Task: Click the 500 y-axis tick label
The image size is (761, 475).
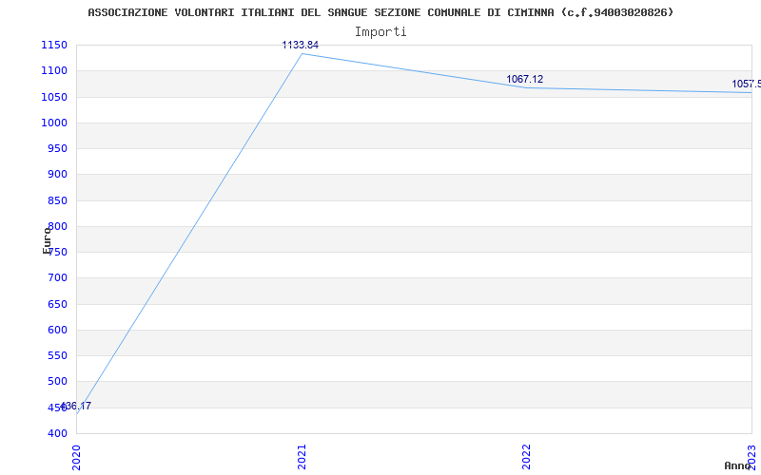Action: click(x=57, y=382)
